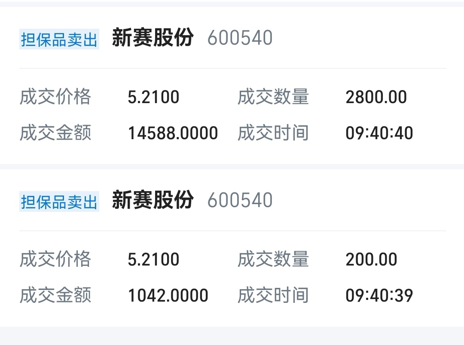Click stock code 600540 in the 200-share record

240,201
